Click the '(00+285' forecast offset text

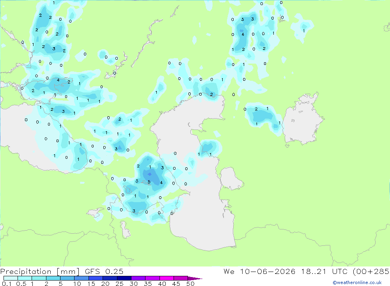tap(371, 271)
